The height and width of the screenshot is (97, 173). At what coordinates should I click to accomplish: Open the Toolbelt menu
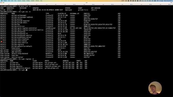point(32,1)
